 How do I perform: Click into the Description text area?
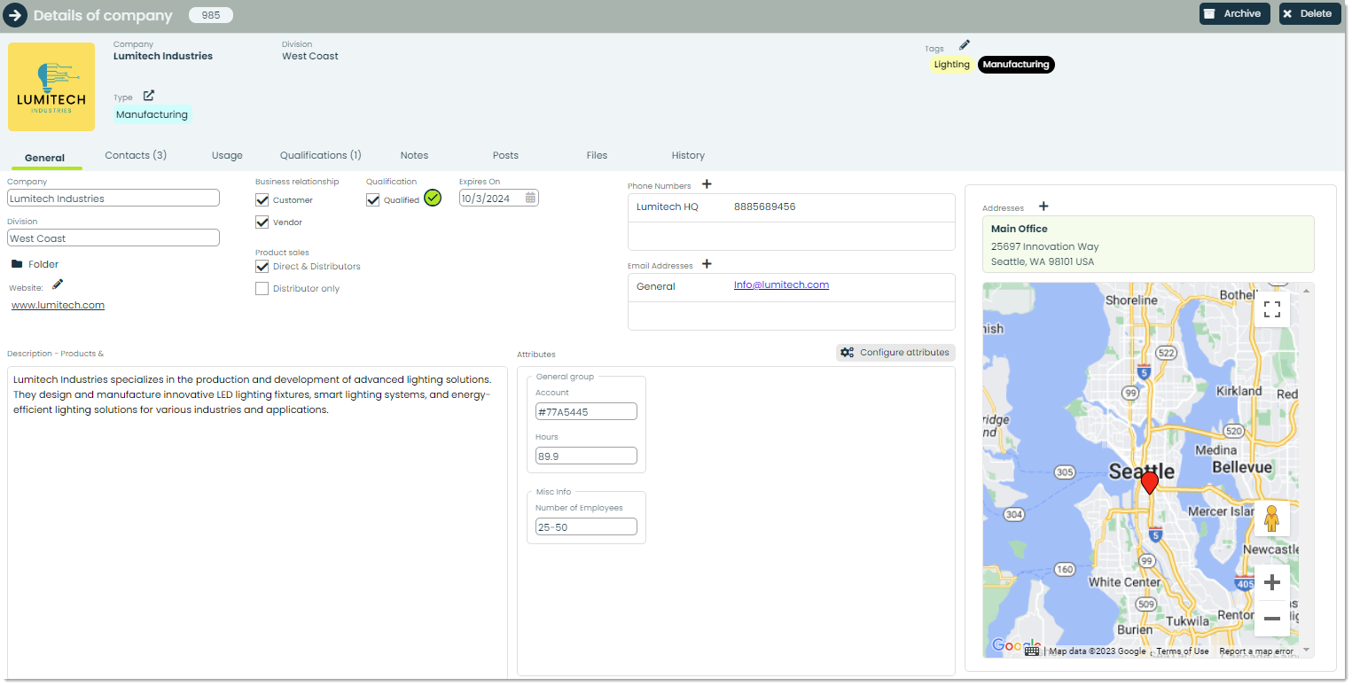257,521
